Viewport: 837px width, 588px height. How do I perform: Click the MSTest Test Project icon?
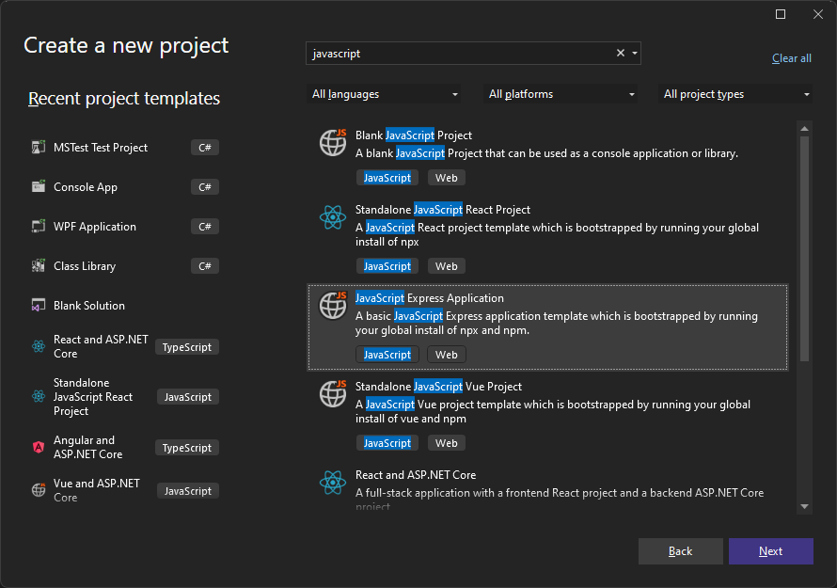tap(38, 147)
